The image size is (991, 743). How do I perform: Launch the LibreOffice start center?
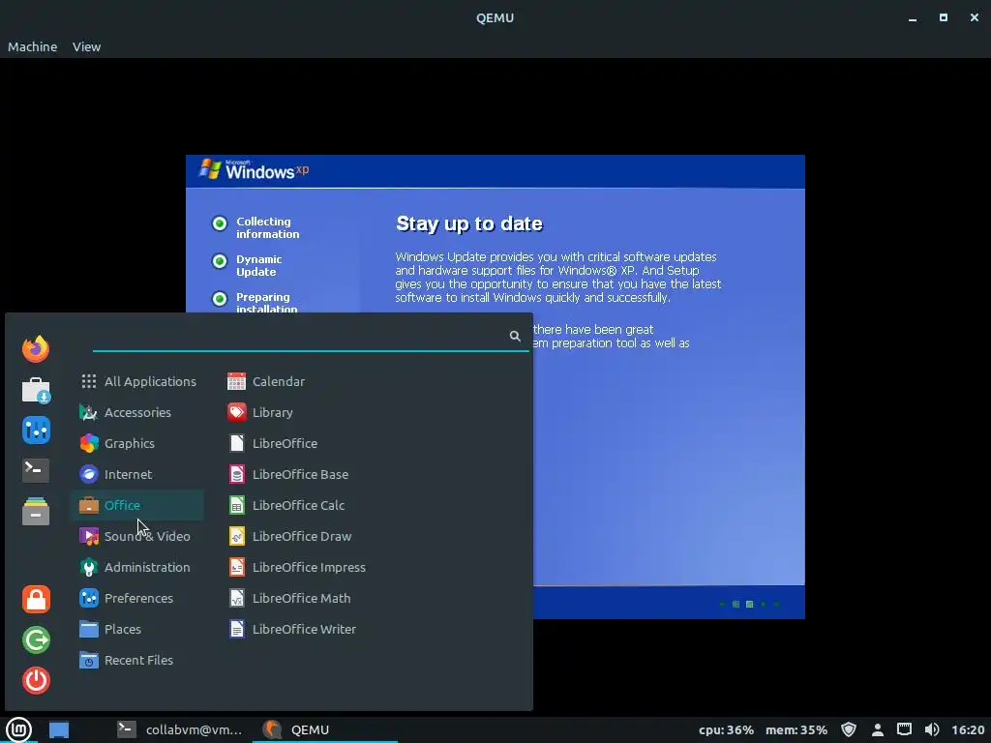(x=272, y=443)
